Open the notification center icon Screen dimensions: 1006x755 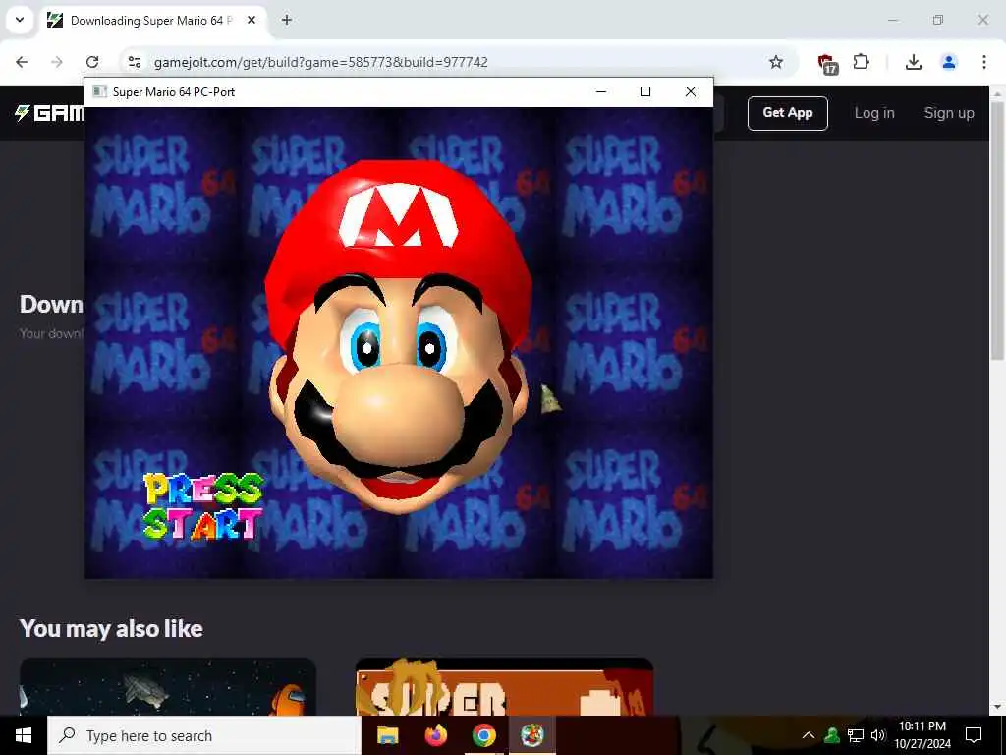(974, 735)
